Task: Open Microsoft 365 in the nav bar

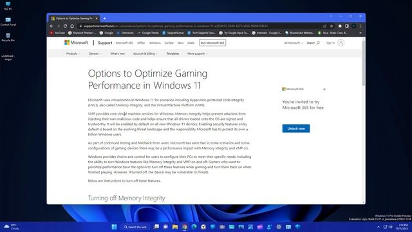Action: [124, 43]
